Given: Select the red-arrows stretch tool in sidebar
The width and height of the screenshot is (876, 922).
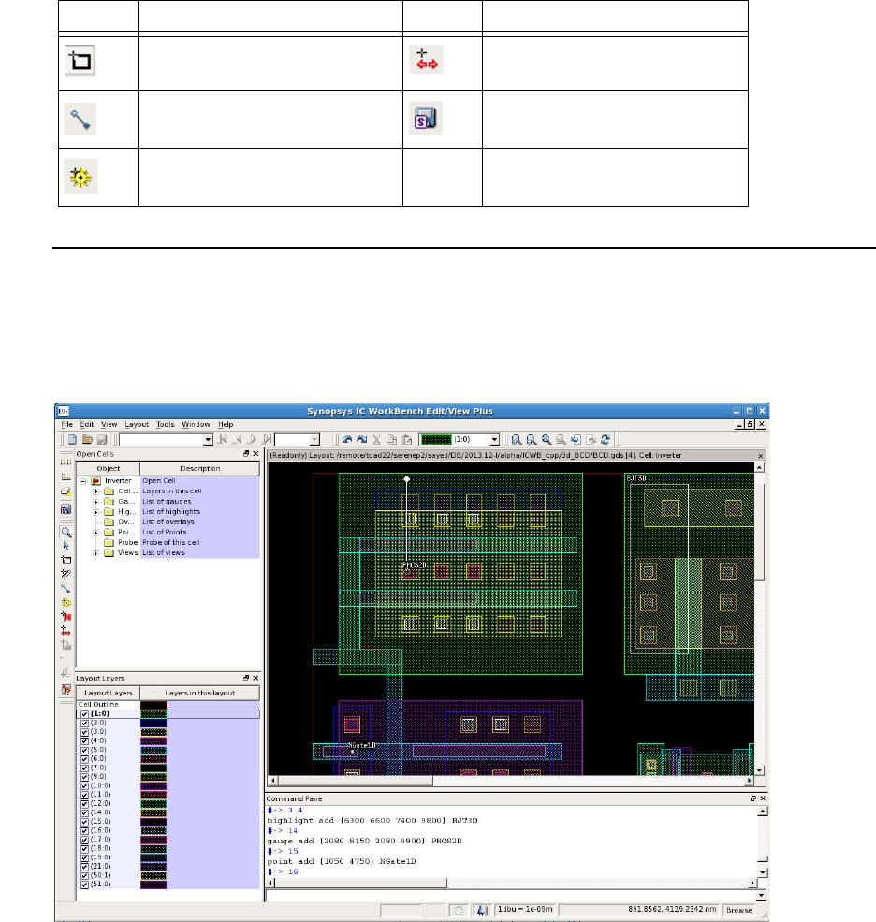Looking at the screenshot, I should click(x=66, y=631).
